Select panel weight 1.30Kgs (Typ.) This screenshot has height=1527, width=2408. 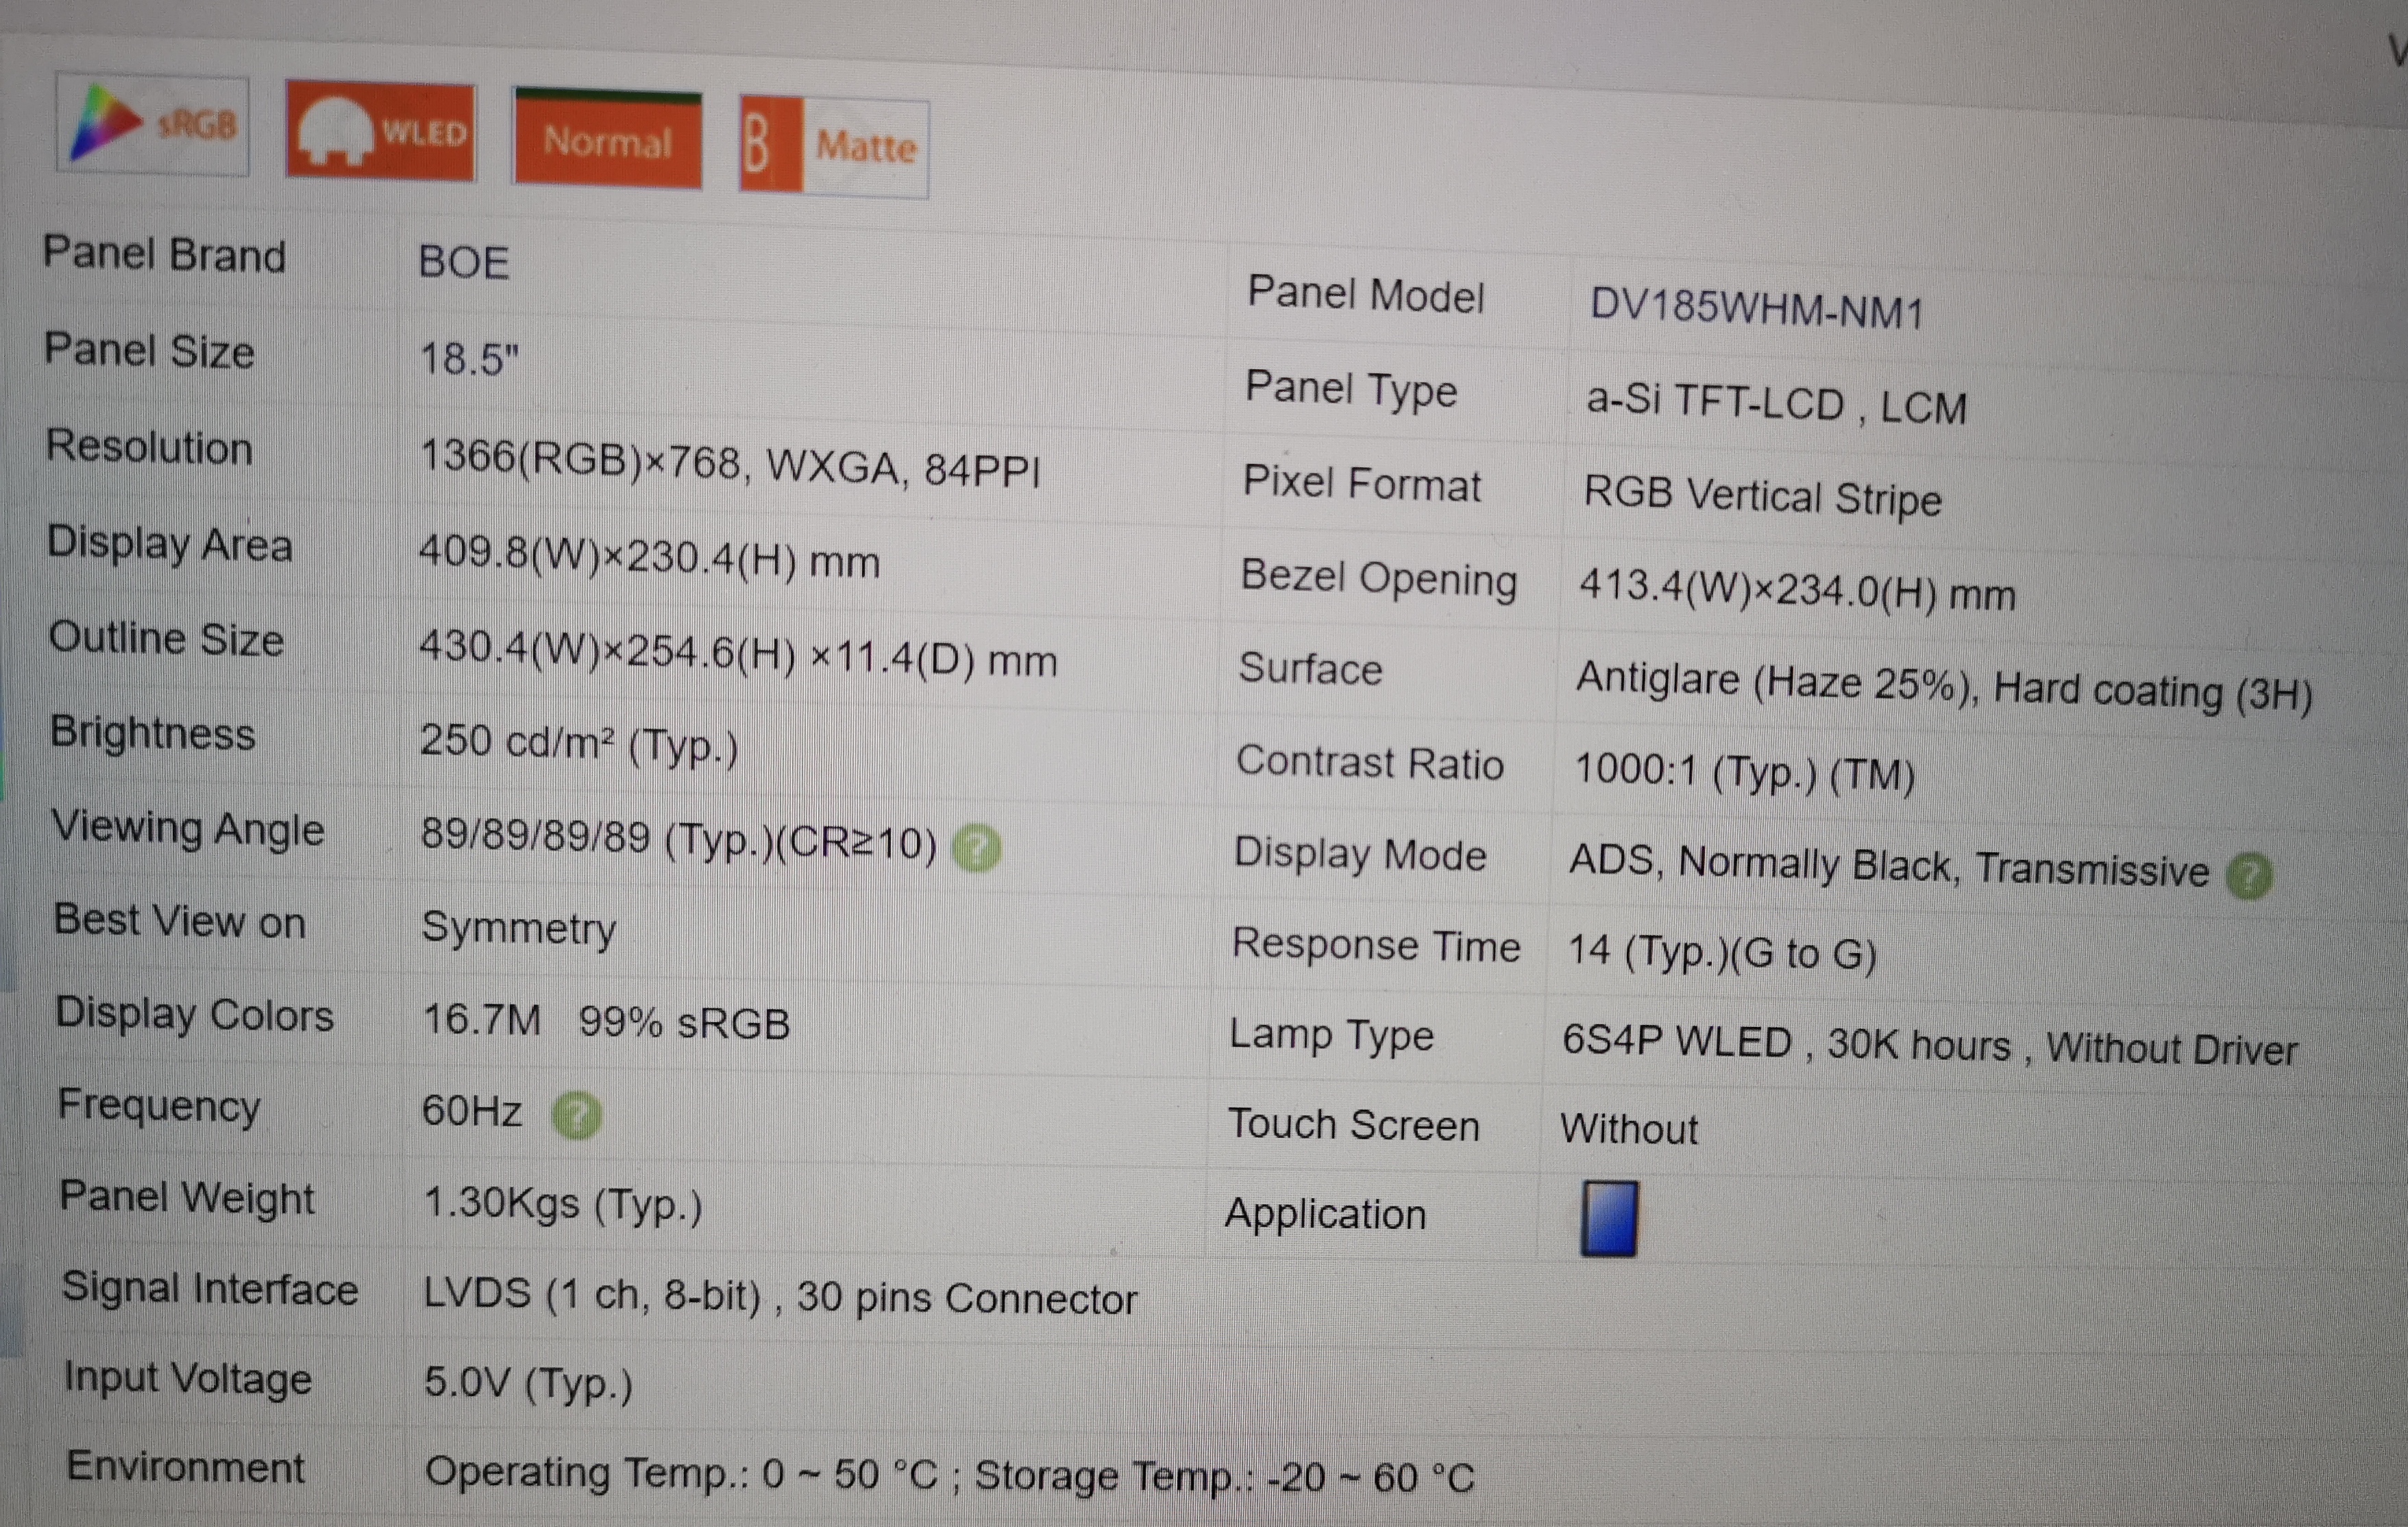(x=564, y=1203)
